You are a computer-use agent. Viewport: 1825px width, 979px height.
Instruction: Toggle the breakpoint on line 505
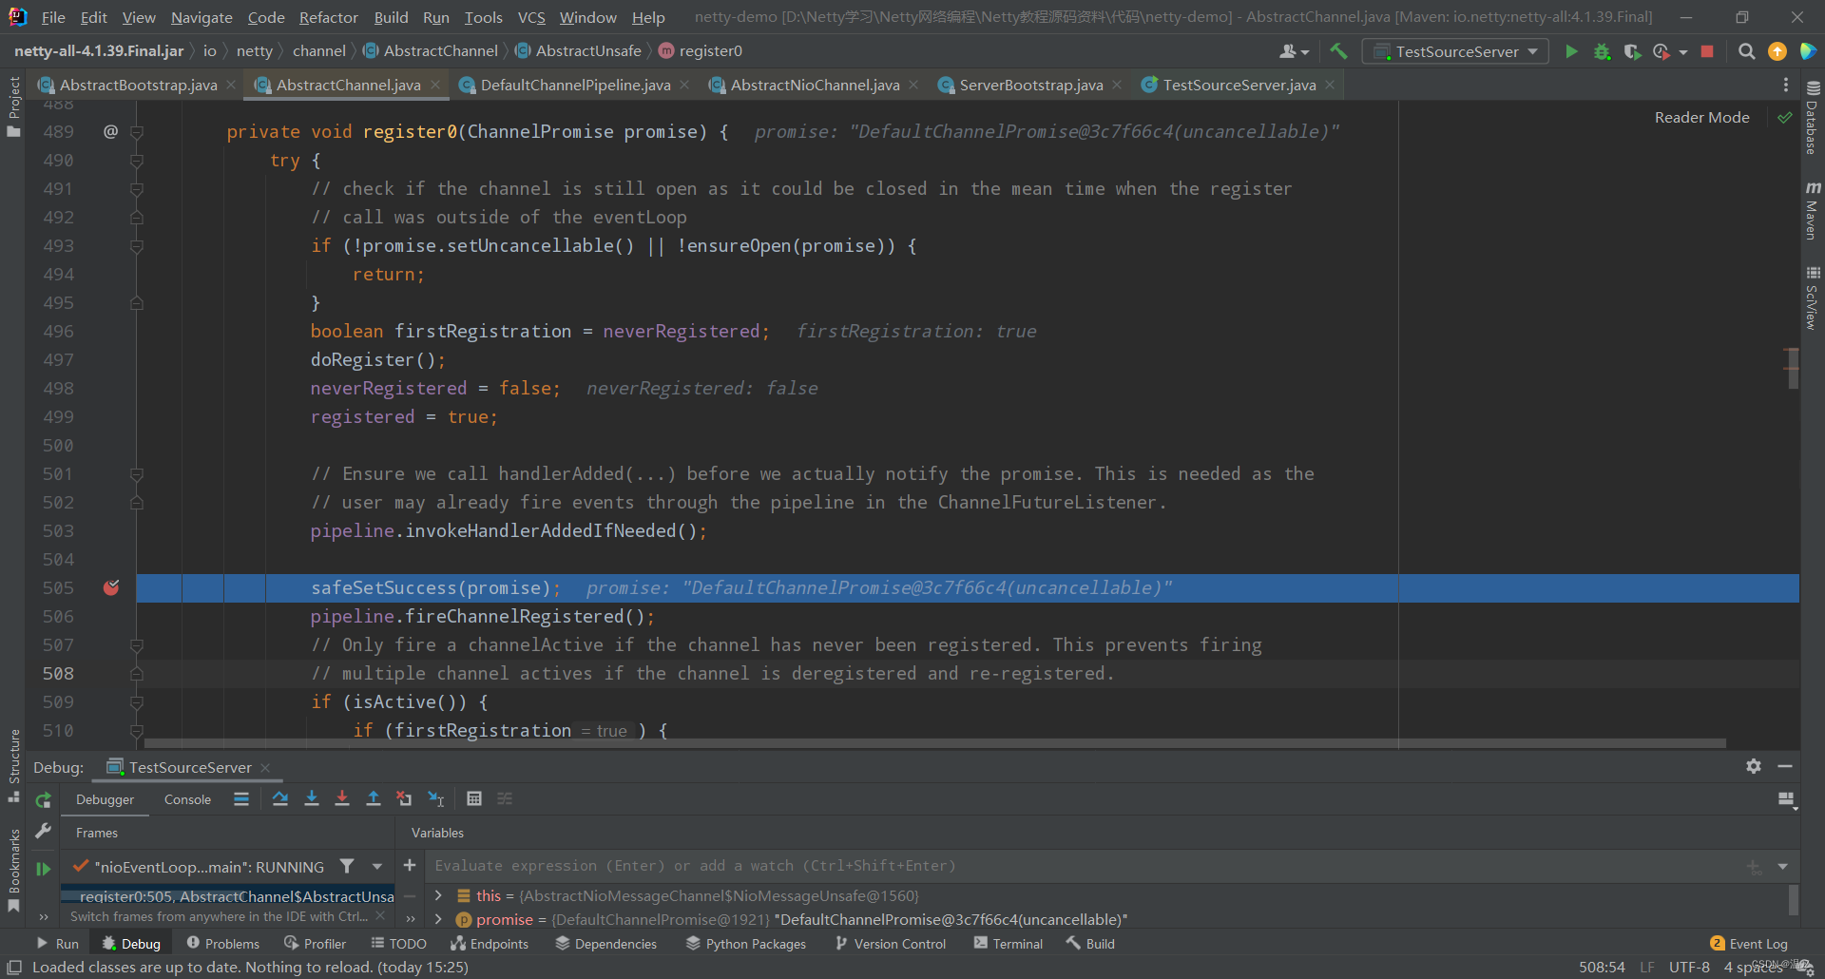pos(111,587)
